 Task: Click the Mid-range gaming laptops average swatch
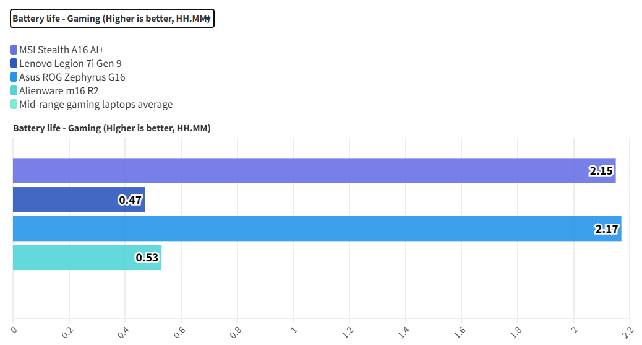14,104
